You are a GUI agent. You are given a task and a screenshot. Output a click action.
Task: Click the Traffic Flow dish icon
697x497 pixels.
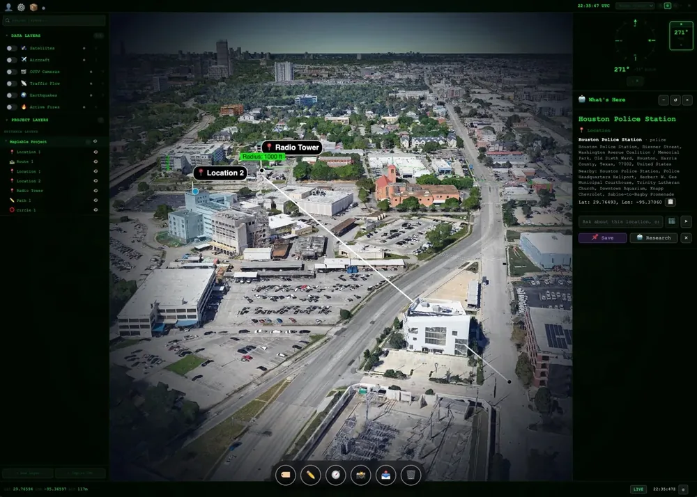coord(24,84)
